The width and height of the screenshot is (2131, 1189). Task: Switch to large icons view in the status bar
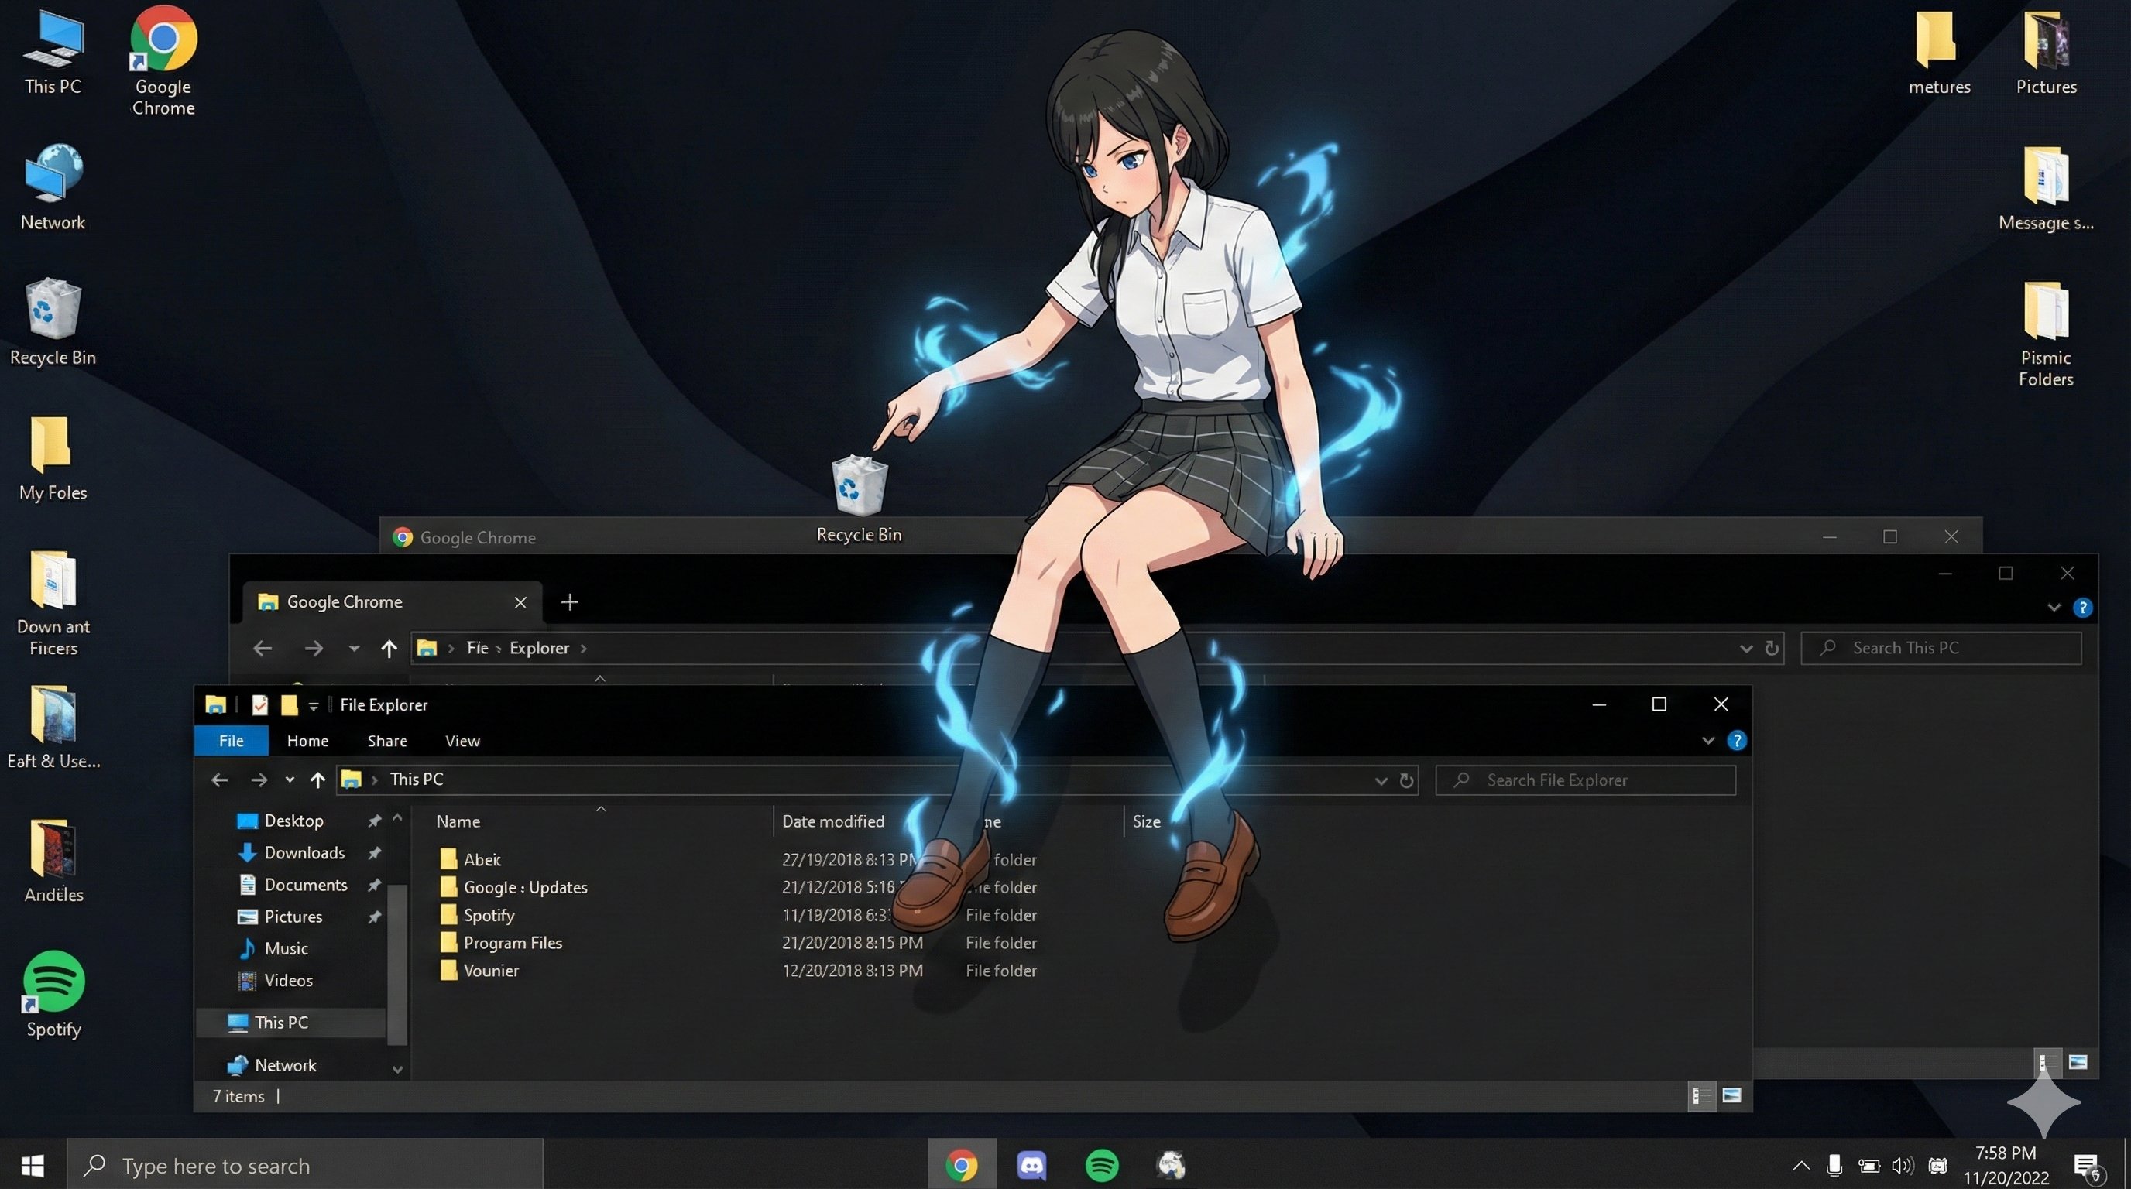click(x=1731, y=1095)
